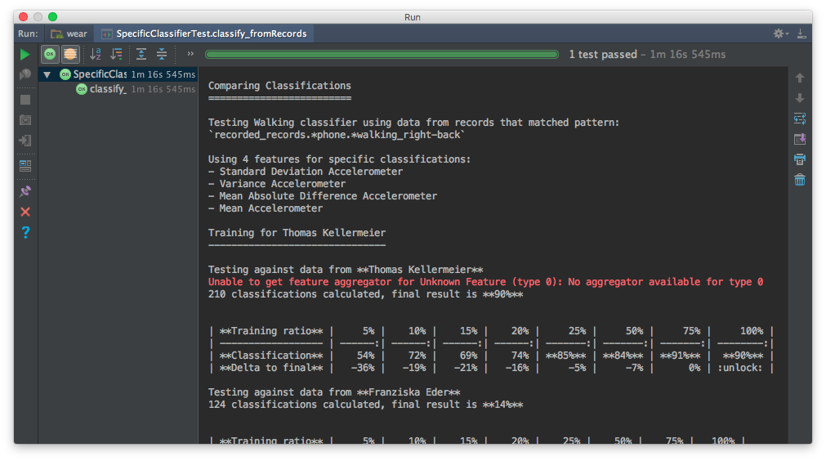Sort test results alphabetically

pyautogui.click(x=96, y=55)
